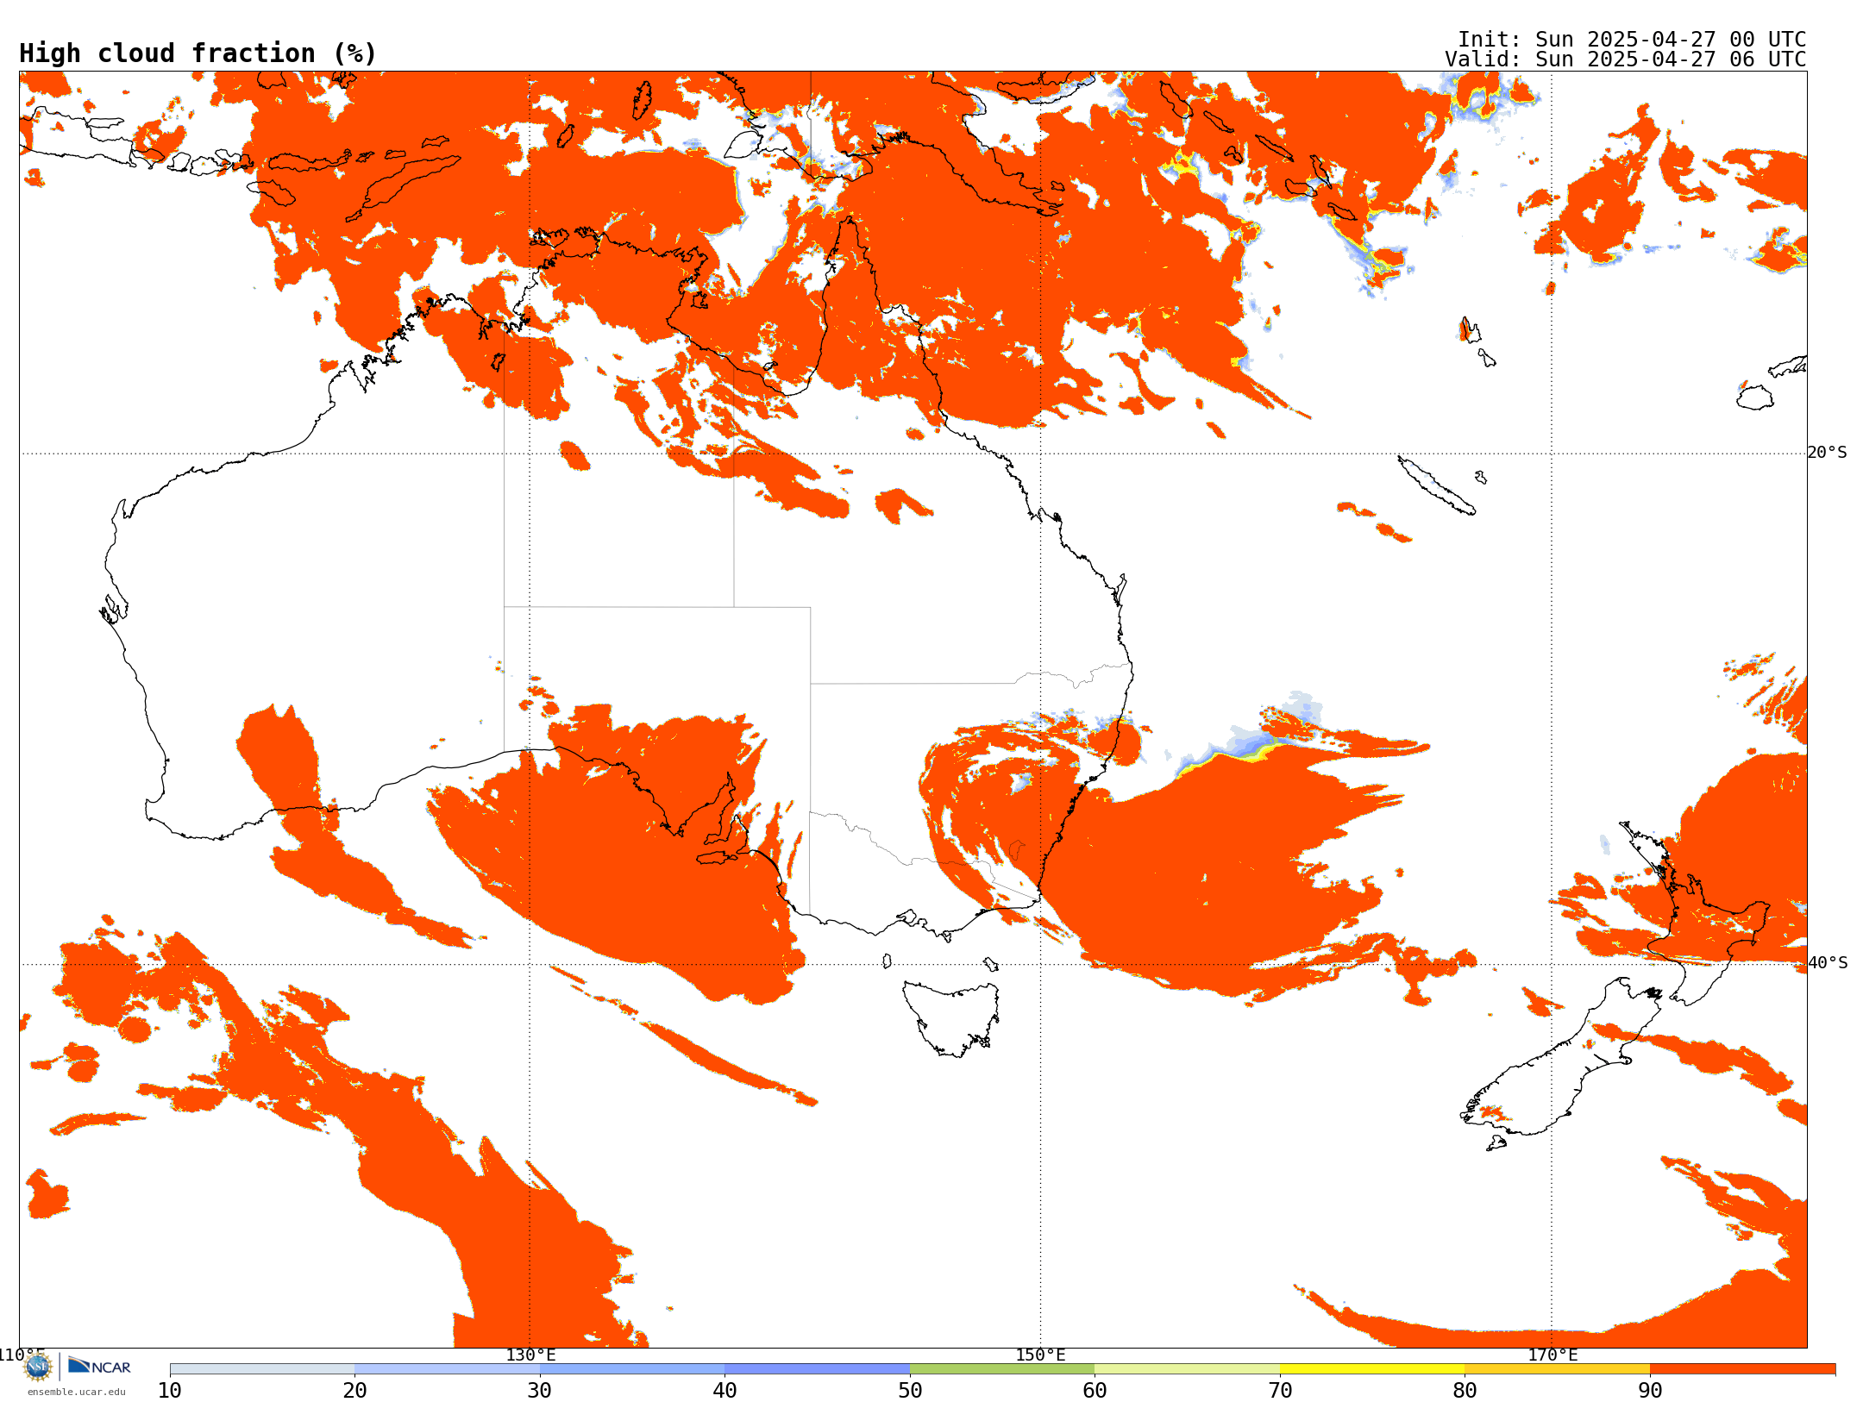This screenshot has width=1863, height=1402.
Task: Click the colorbar tick label 50
Action: (910, 1391)
